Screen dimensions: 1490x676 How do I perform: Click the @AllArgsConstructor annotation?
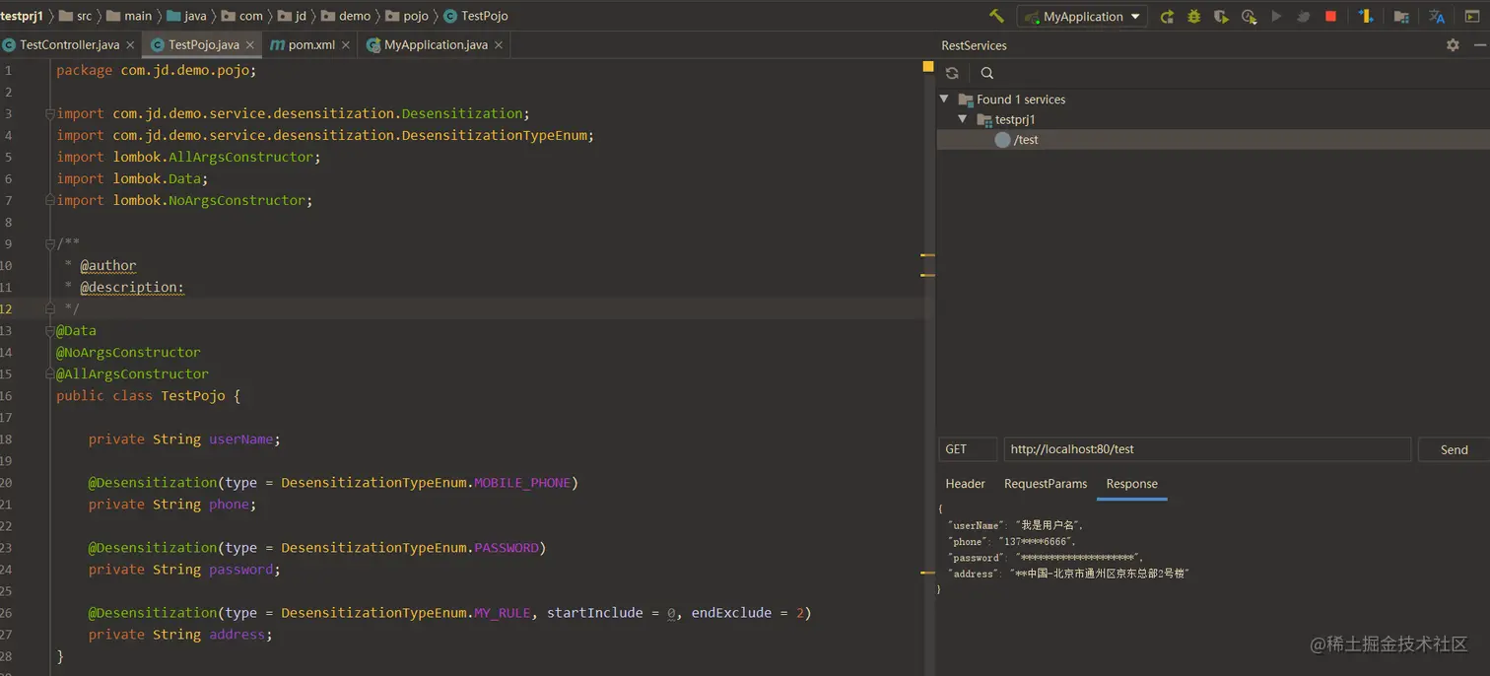(x=132, y=374)
